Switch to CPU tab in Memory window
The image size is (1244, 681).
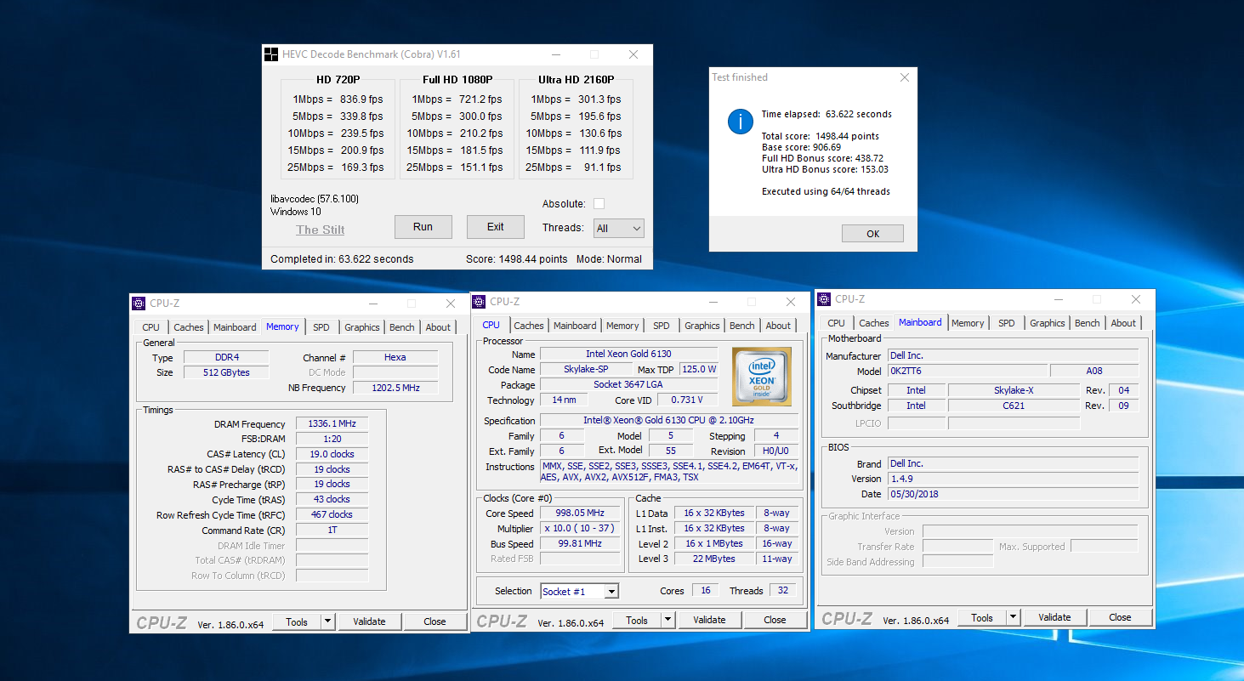coord(151,327)
